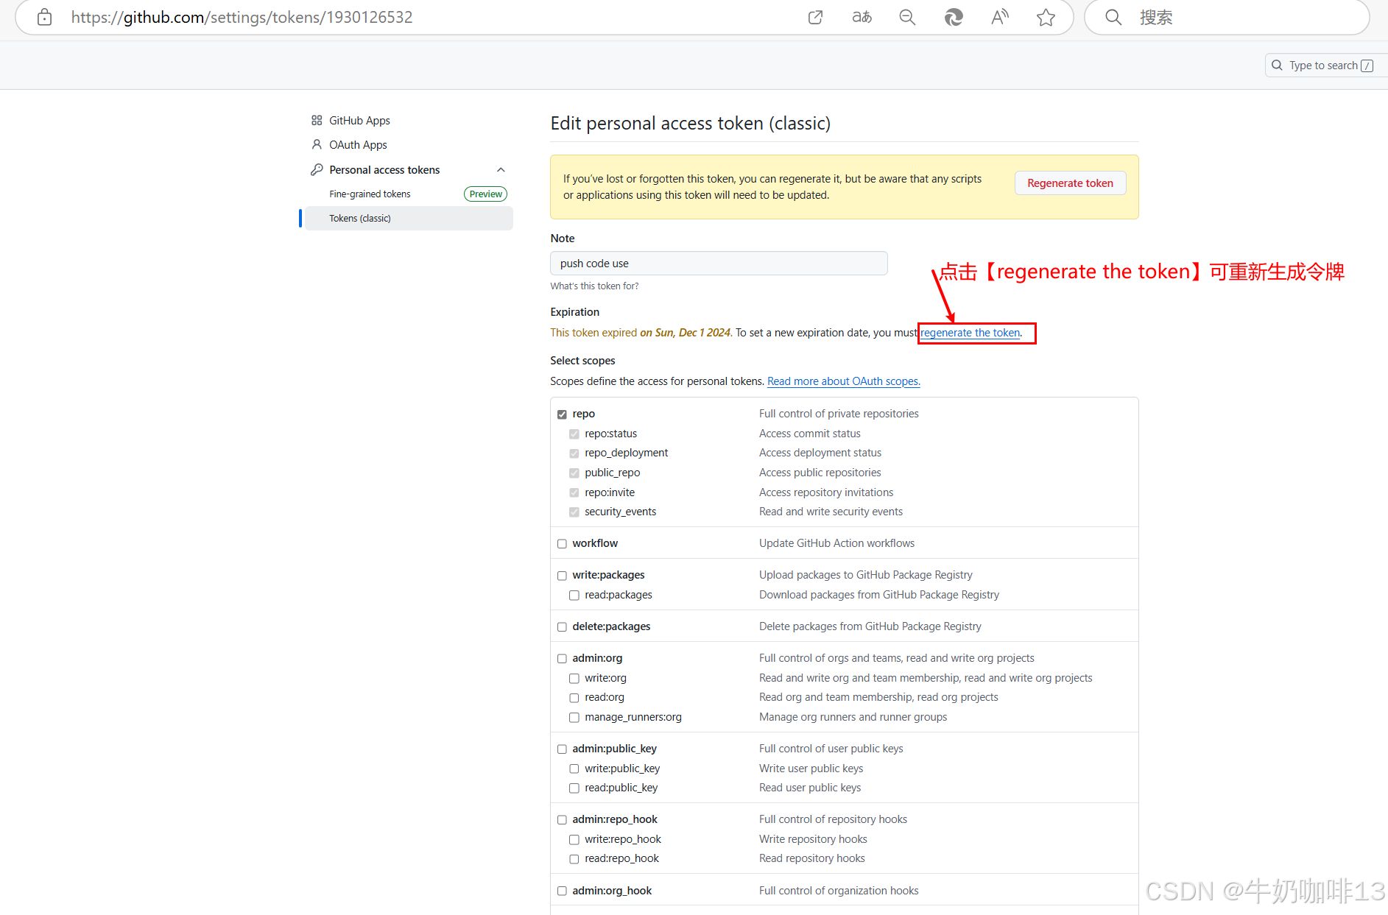Add this page to favorites

point(1046,17)
